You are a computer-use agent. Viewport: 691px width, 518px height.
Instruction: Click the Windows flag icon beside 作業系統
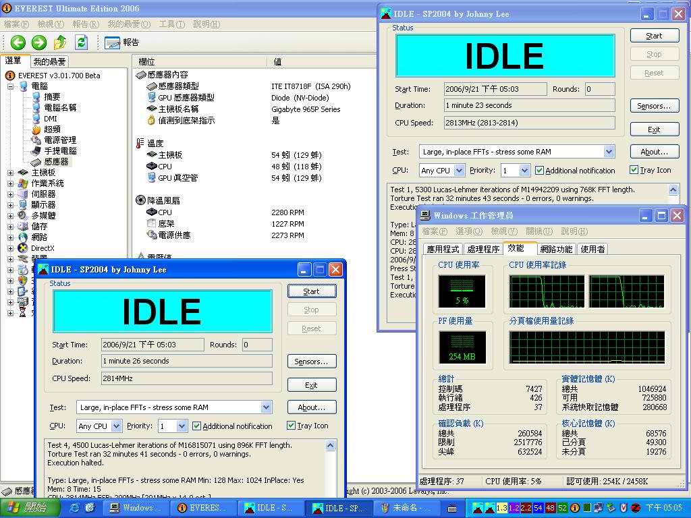click(24, 183)
